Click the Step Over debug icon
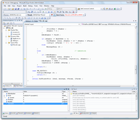 [x=60, y=12]
